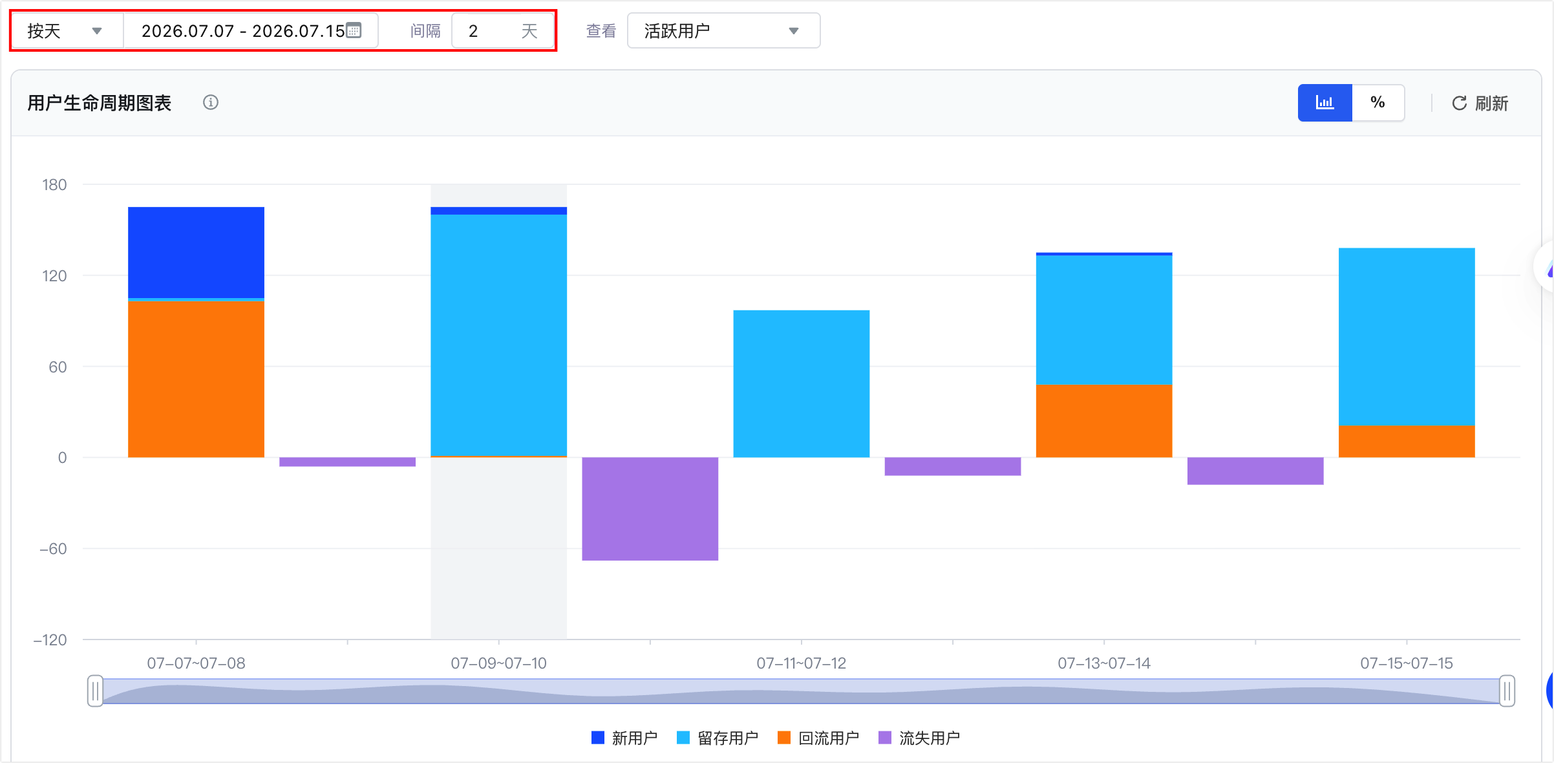1554x763 pixels.
Task: Click the left handle of zoom slider
Action: point(95,691)
